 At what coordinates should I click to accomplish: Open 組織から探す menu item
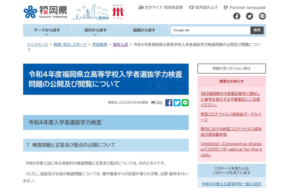[x=144, y=30]
